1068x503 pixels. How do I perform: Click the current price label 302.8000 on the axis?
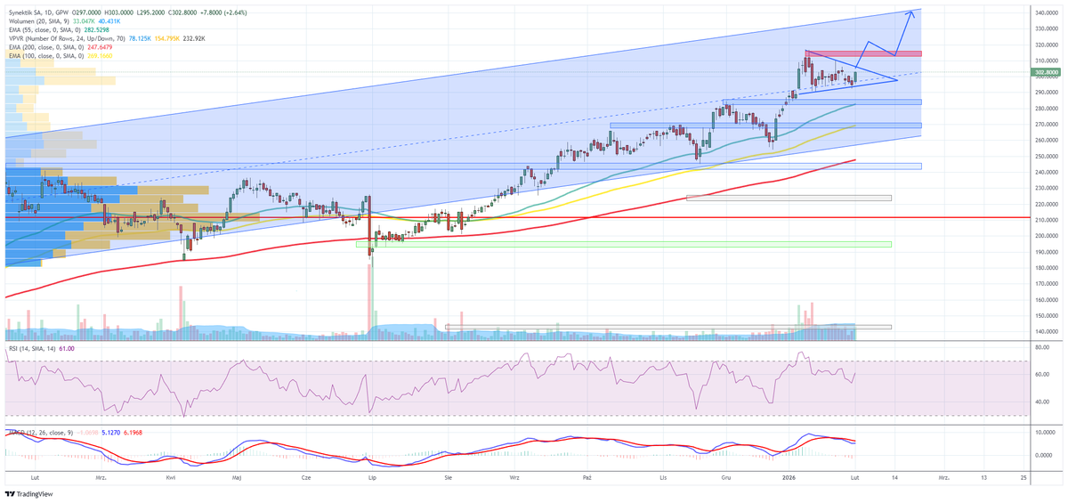1045,71
